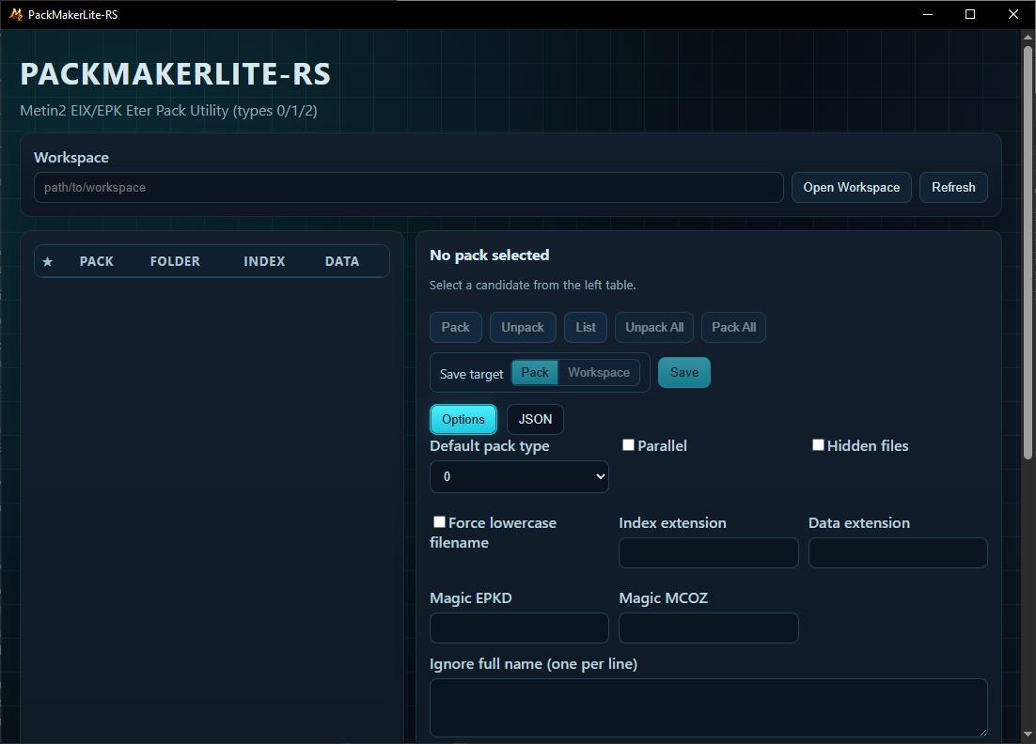Screen dimensions: 1036x744
Task: Click the workspace path input field
Action: (408, 187)
